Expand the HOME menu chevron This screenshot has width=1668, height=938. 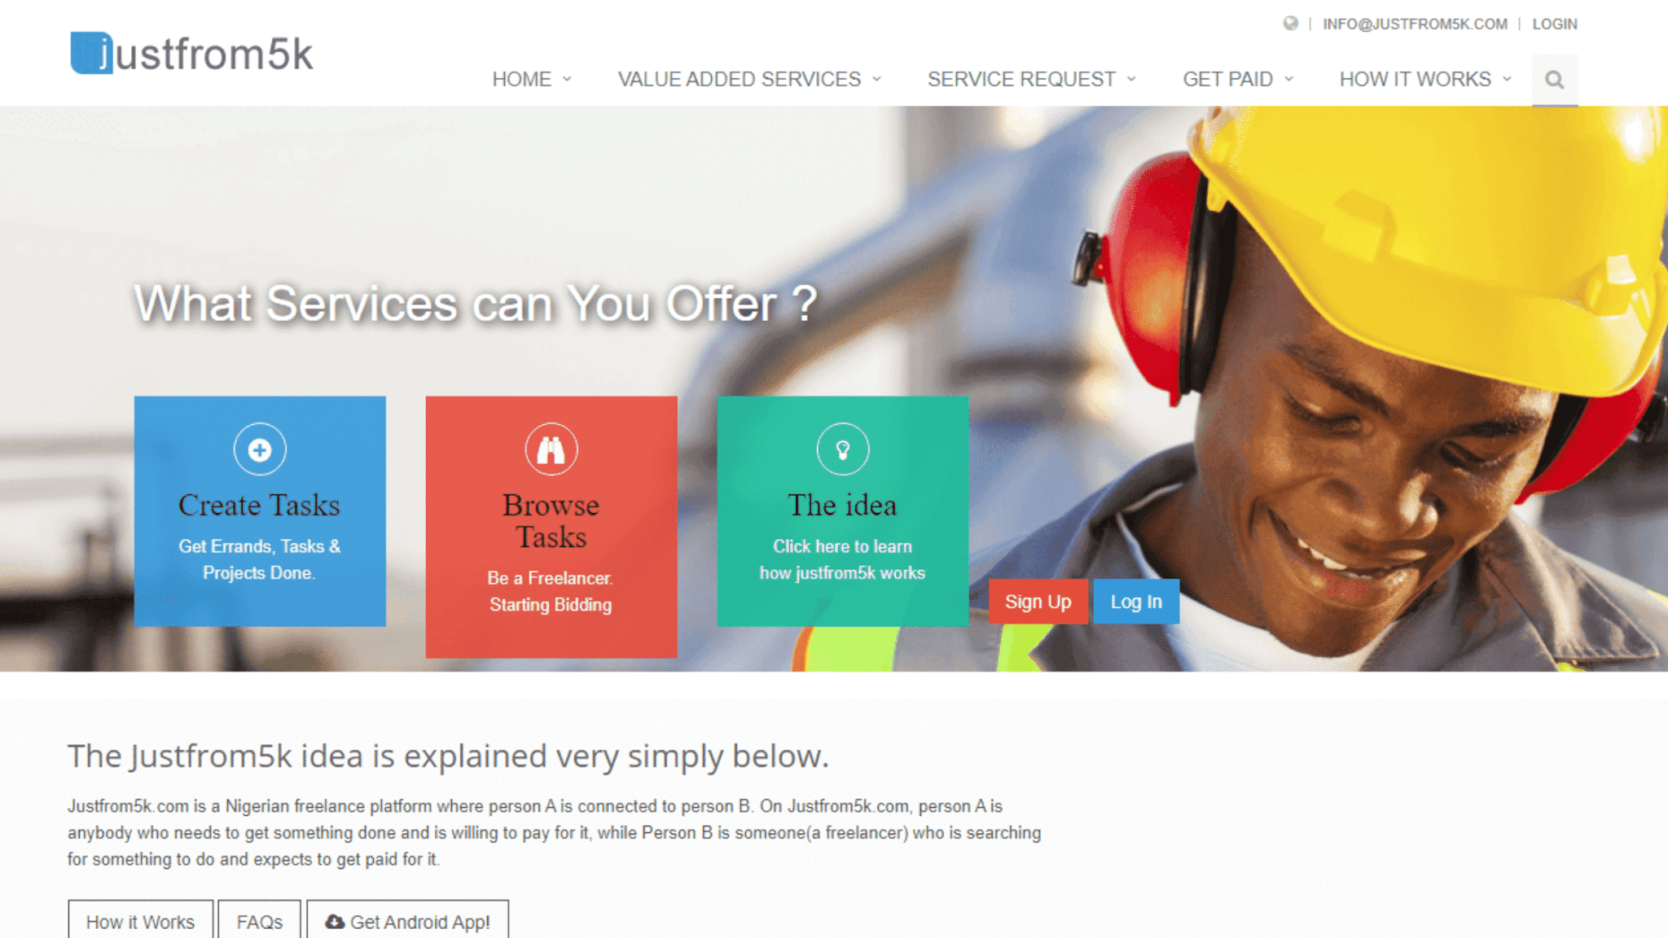point(568,79)
